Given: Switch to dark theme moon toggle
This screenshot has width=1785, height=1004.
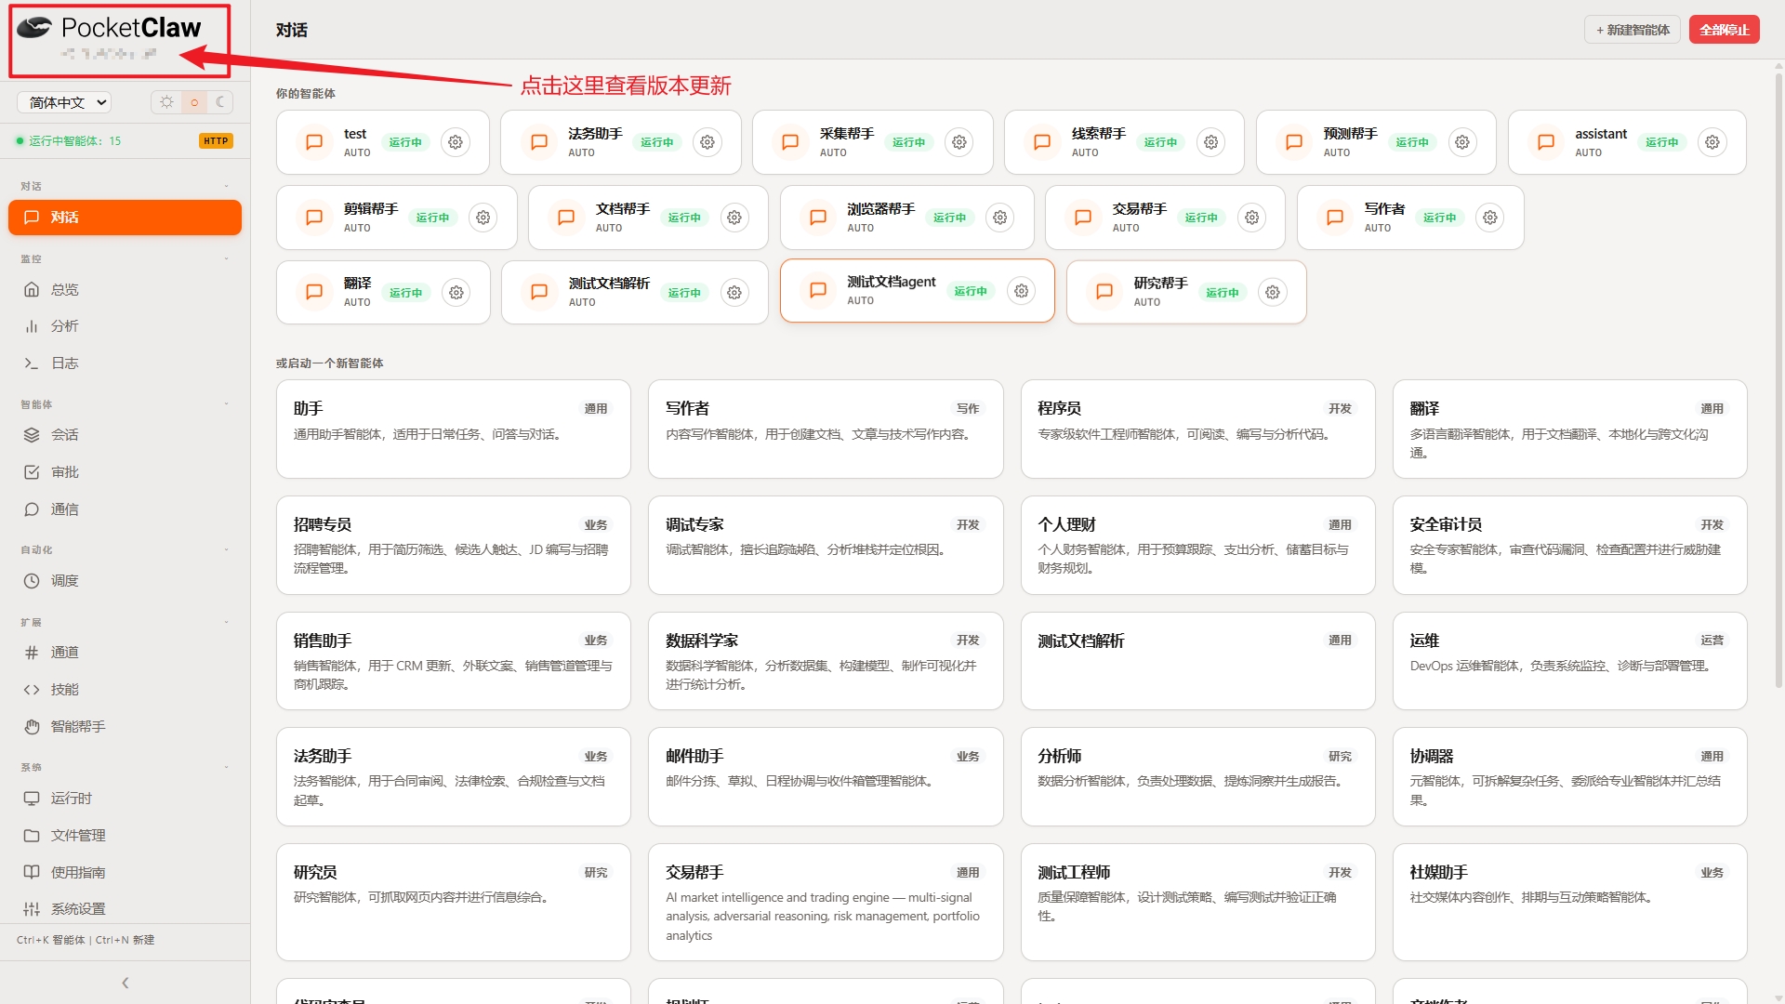Looking at the screenshot, I should (220, 102).
